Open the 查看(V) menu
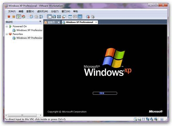 (x=30, y=11)
